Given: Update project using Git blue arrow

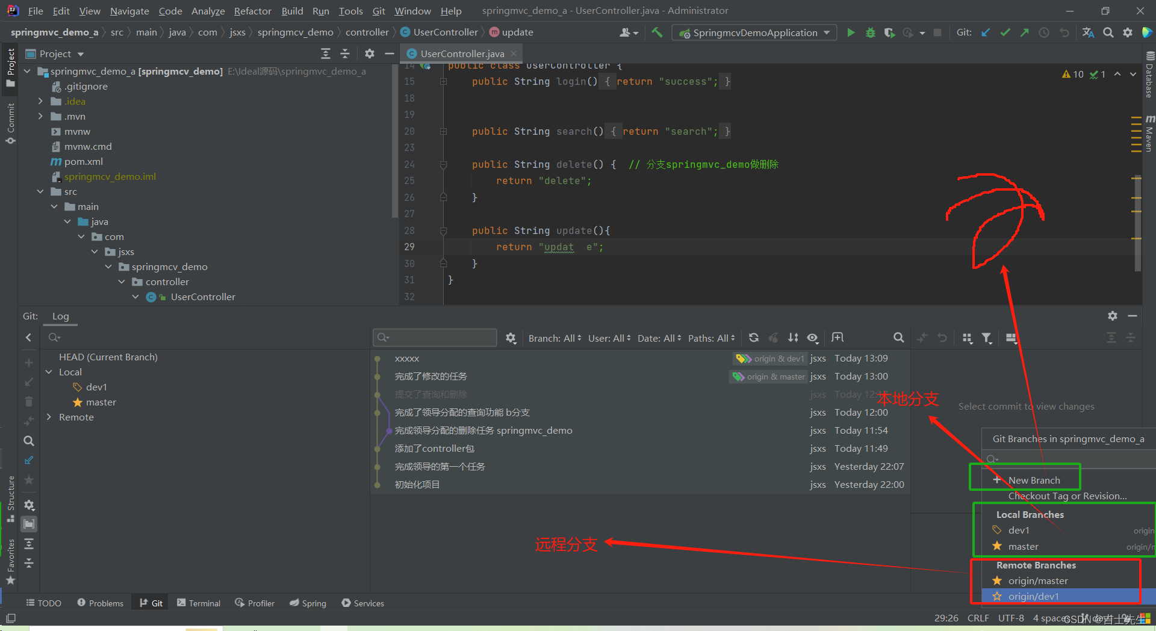Looking at the screenshot, I should coord(986,32).
